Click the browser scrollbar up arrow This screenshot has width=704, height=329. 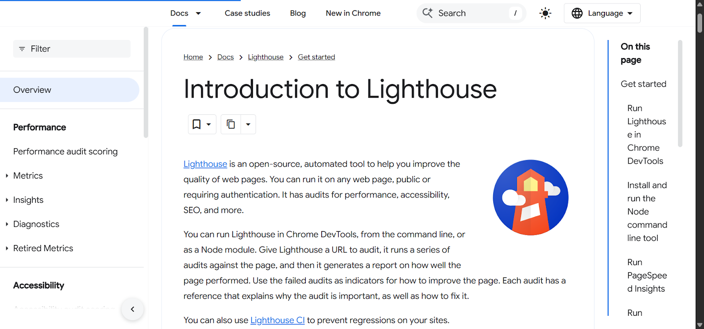[700, 4]
